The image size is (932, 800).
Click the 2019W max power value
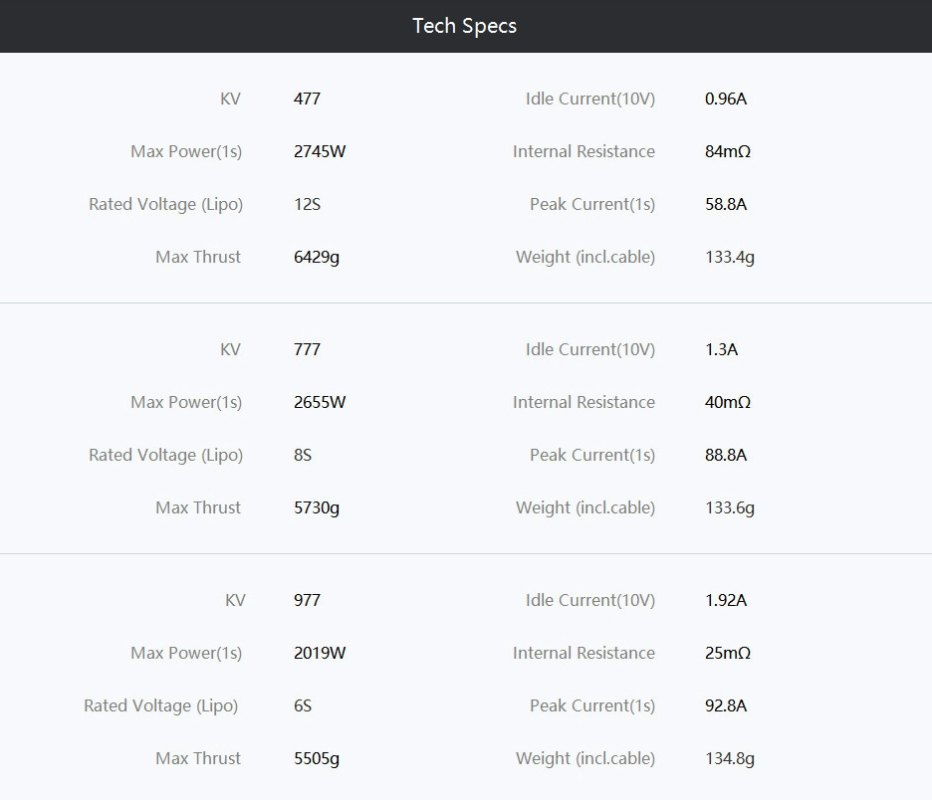coord(320,653)
